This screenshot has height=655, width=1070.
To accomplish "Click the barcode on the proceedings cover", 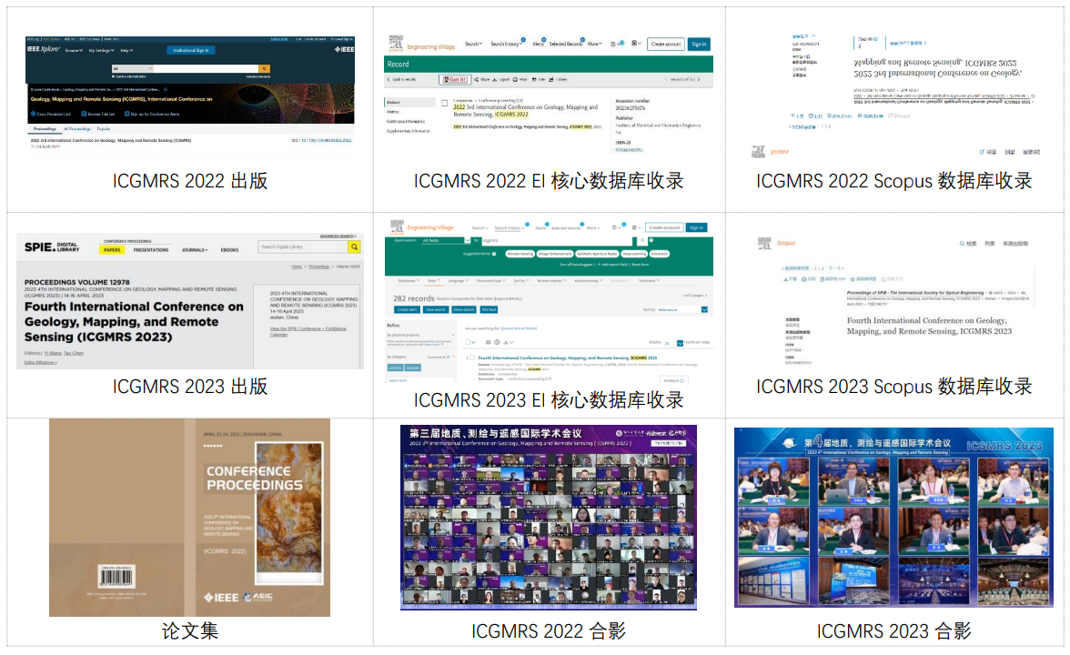I will pyautogui.click(x=116, y=577).
